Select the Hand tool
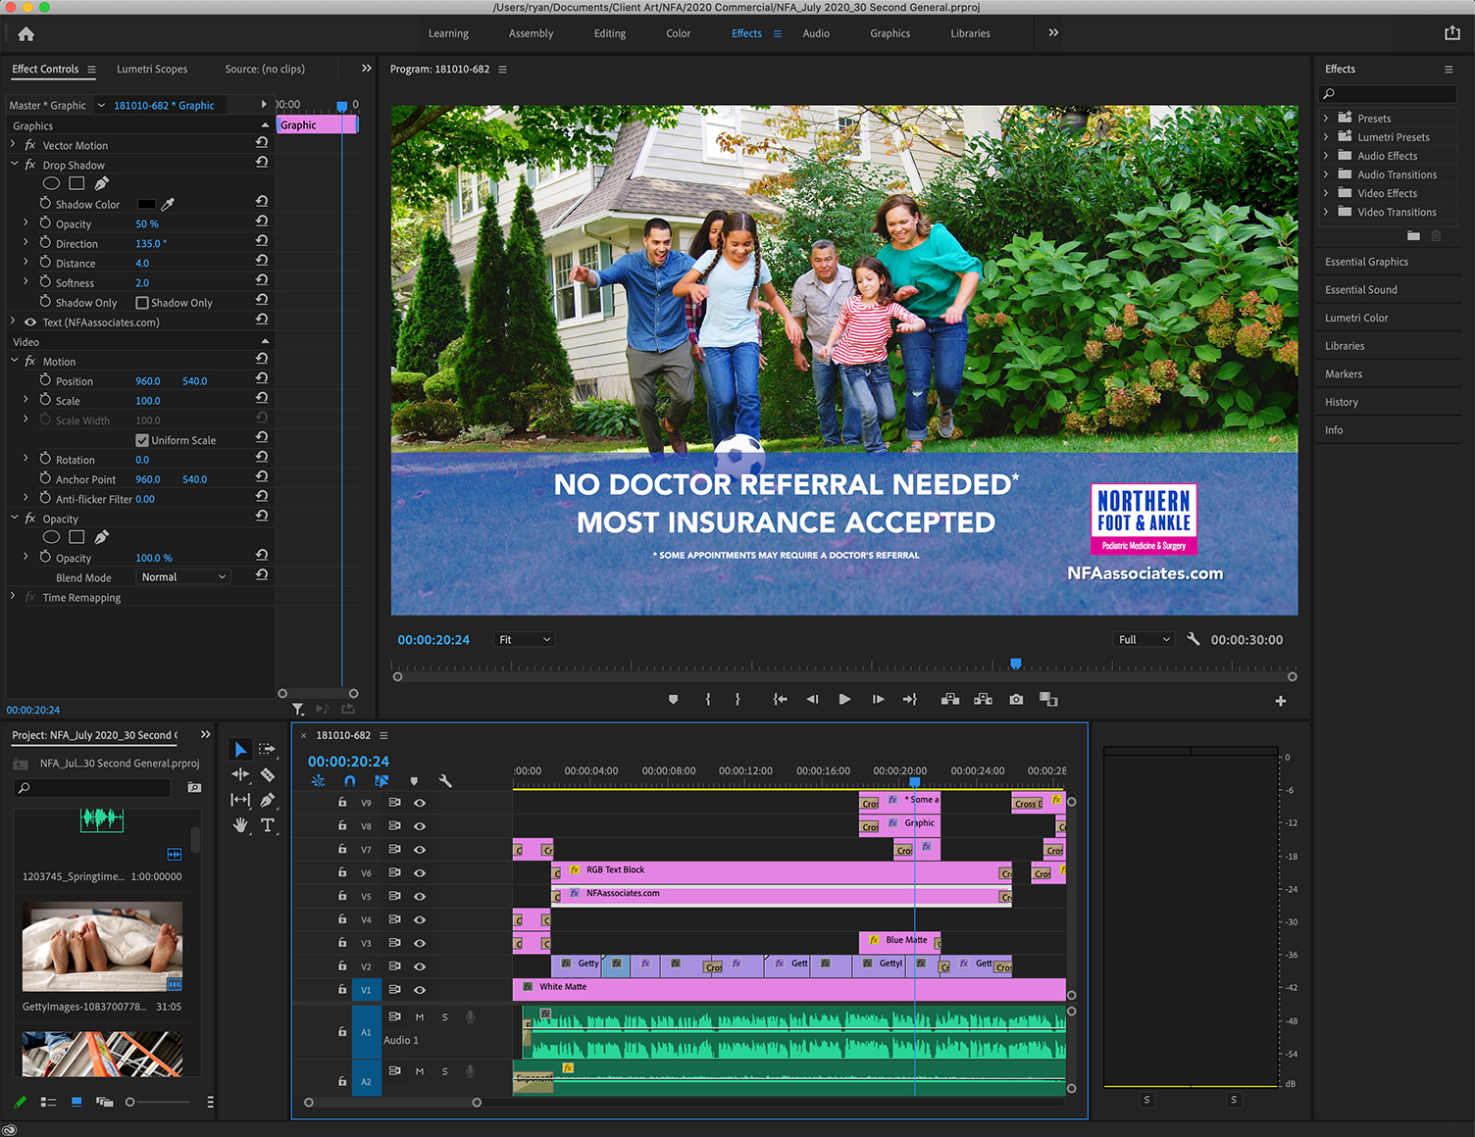Screen dimensions: 1475x1137 240,825
